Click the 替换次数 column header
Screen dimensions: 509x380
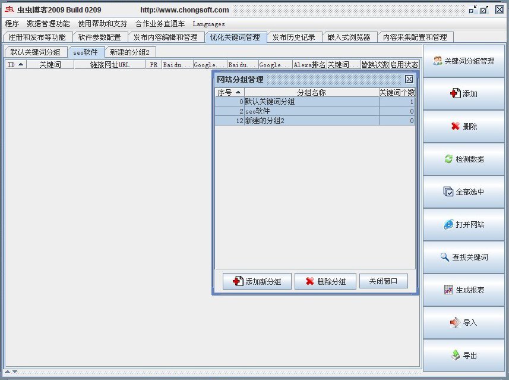tap(375, 65)
